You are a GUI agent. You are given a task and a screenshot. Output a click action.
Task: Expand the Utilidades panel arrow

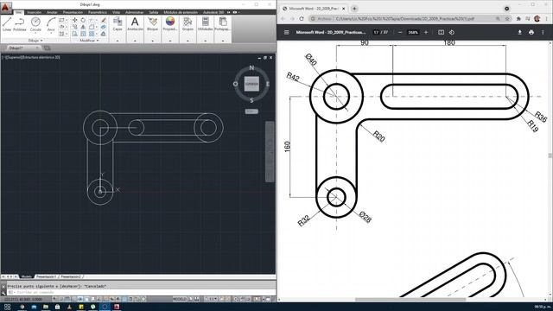(206, 41)
